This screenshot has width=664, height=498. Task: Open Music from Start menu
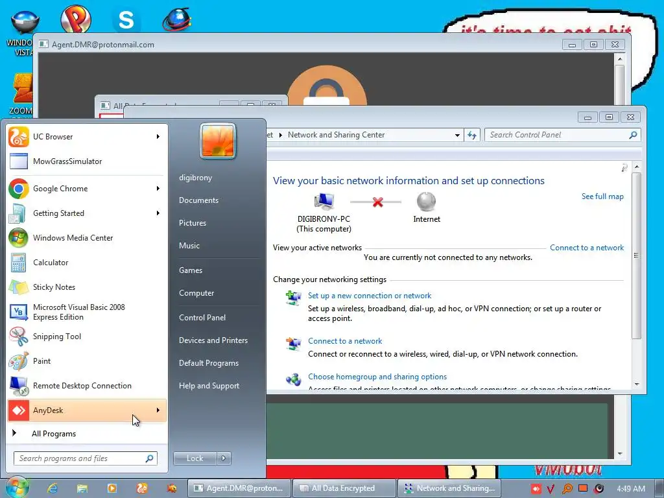189,246
